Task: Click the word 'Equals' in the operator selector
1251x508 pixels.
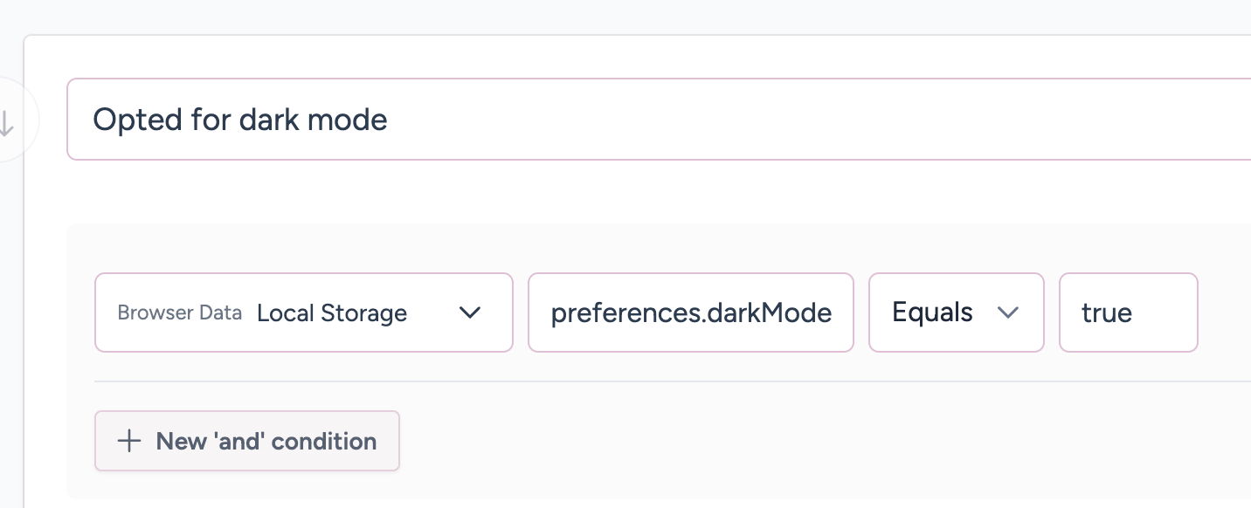Action: click(x=932, y=312)
